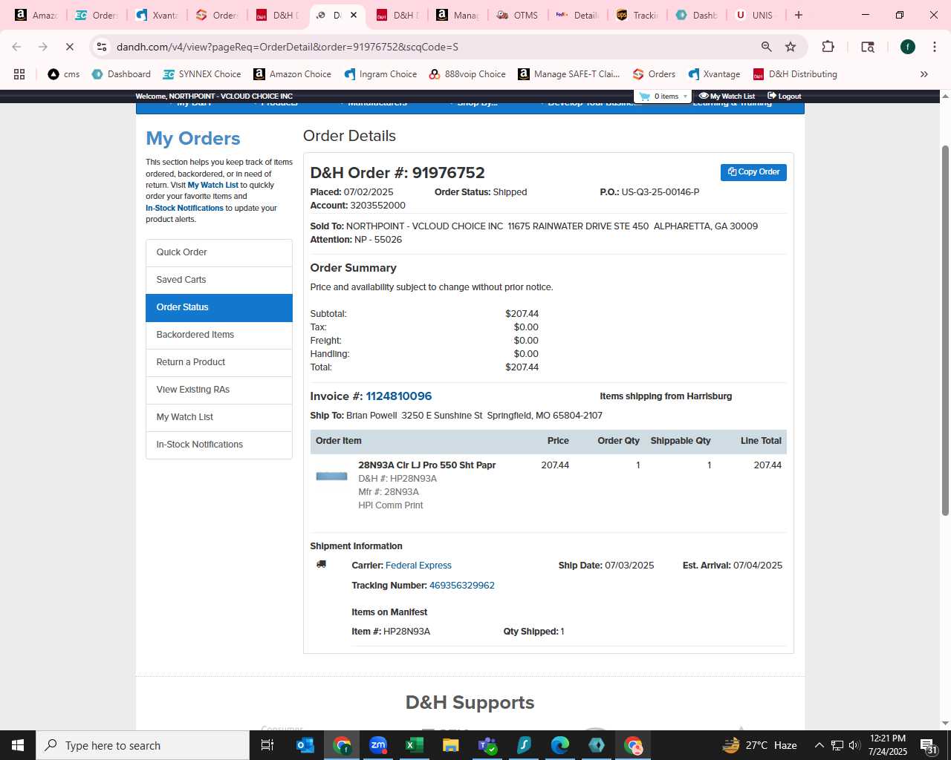The height and width of the screenshot is (760, 951).
Task: Open invoice number 1124810096 link
Action: pos(398,396)
